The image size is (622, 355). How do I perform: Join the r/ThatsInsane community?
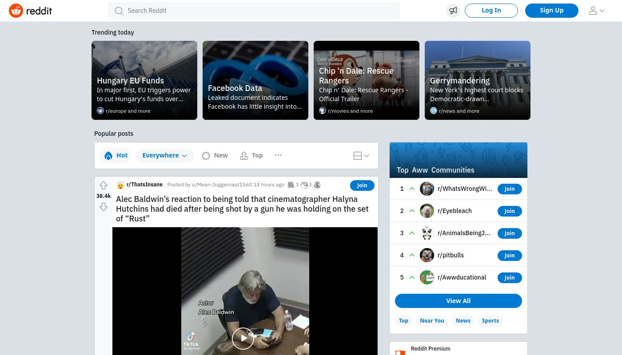pos(362,185)
